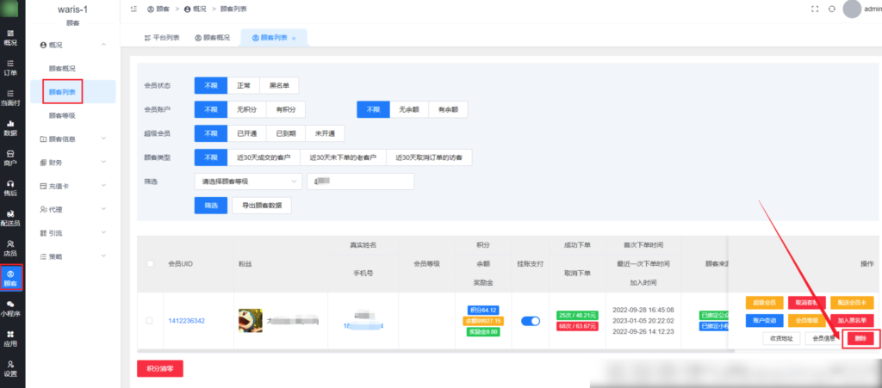Open 小程序 (Mini Program) in the sidebar
This screenshot has height=388, width=882.
click(11, 308)
